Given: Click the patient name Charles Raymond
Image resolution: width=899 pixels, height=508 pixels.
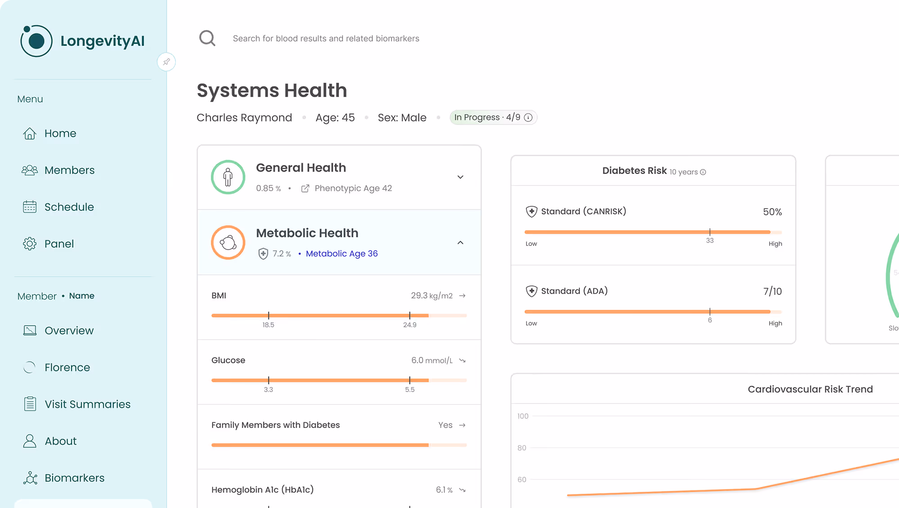Looking at the screenshot, I should tap(244, 118).
